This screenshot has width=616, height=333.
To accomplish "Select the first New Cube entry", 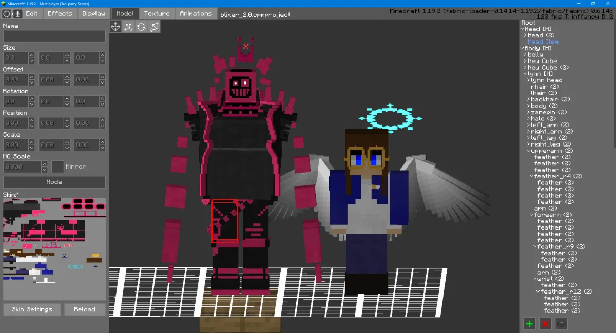I will [x=542, y=61].
